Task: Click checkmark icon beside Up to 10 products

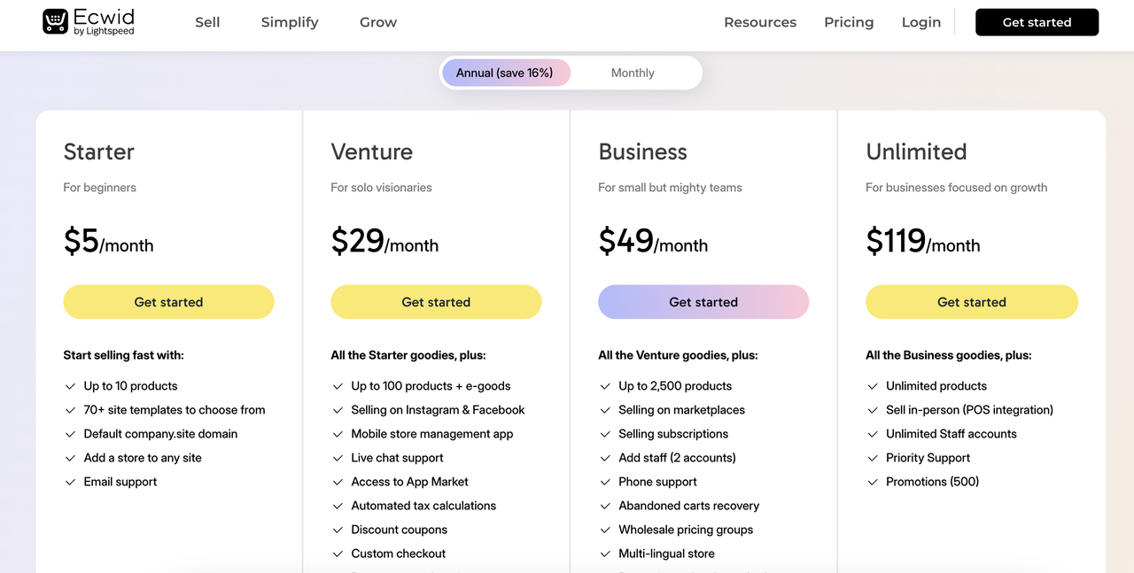Action: click(x=70, y=386)
